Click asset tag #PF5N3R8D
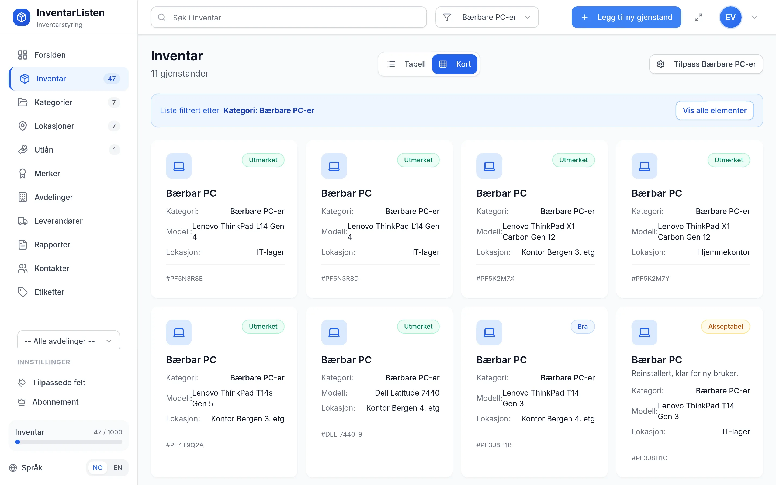The width and height of the screenshot is (776, 485). click(x=340, y=278)
